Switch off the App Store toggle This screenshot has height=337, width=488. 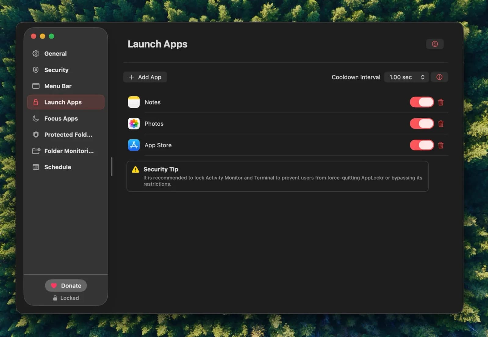pyautogui.click(x=422, y=145)
